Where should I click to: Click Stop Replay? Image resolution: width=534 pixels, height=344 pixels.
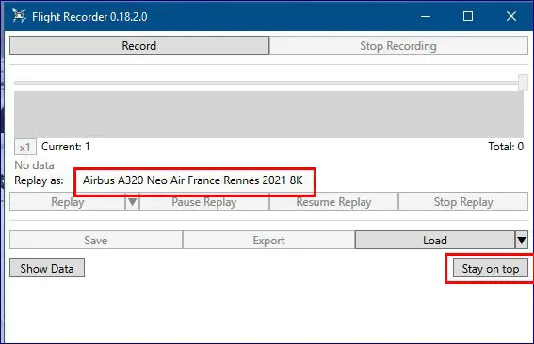tap(463, 202)
